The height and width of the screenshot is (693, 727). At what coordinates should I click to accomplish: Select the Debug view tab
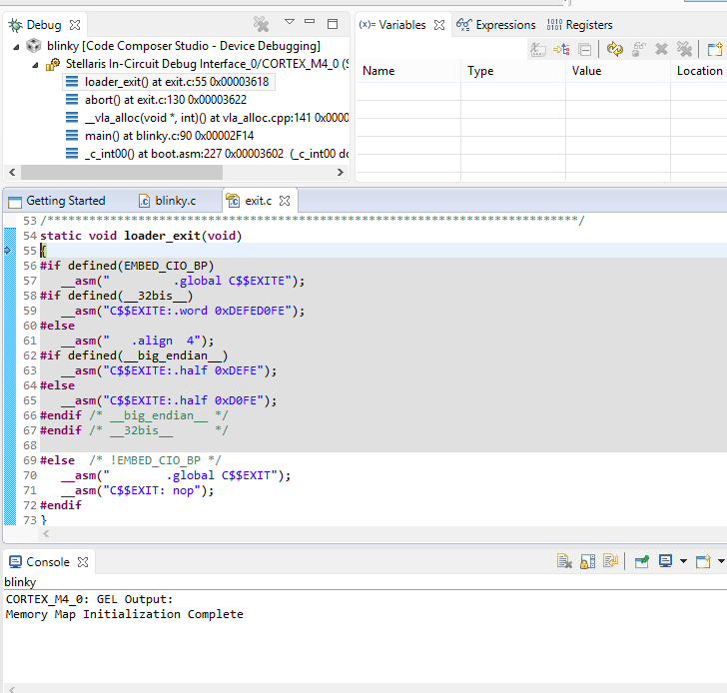pos(44,25)
